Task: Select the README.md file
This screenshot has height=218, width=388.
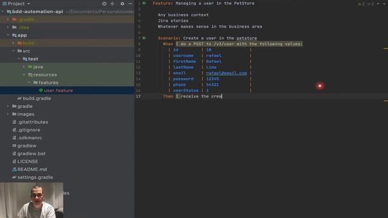Action: tap(32, 170)
